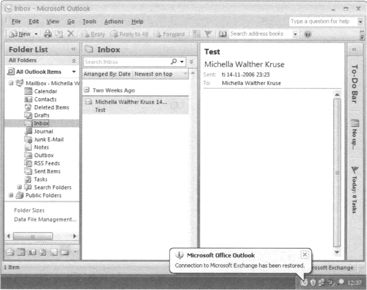This screenshot has width=367, height=290.
Task: Click the Follow Up flag toolbar icon
Action: [208, 34]
